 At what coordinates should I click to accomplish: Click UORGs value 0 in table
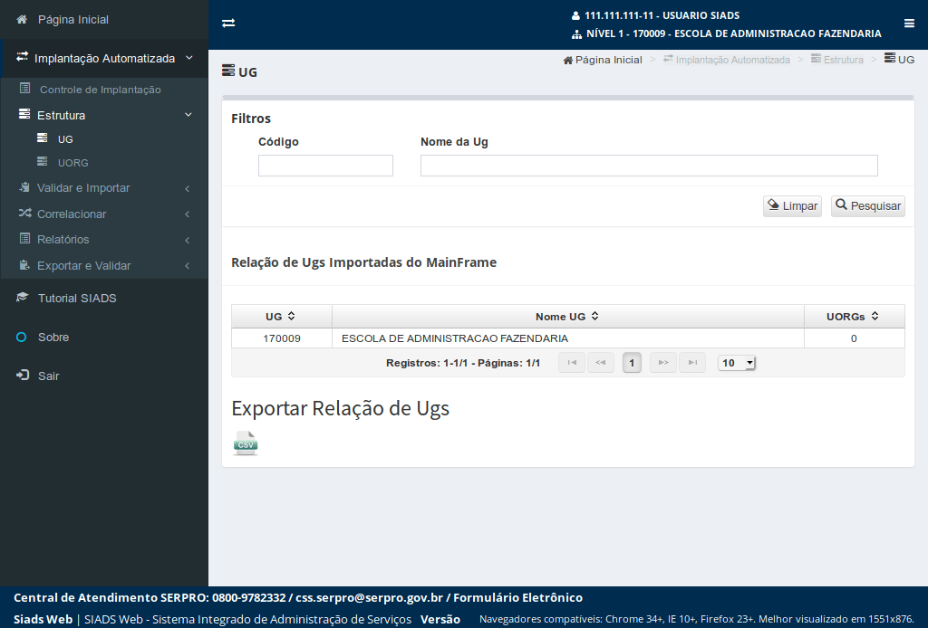[854, 338]
